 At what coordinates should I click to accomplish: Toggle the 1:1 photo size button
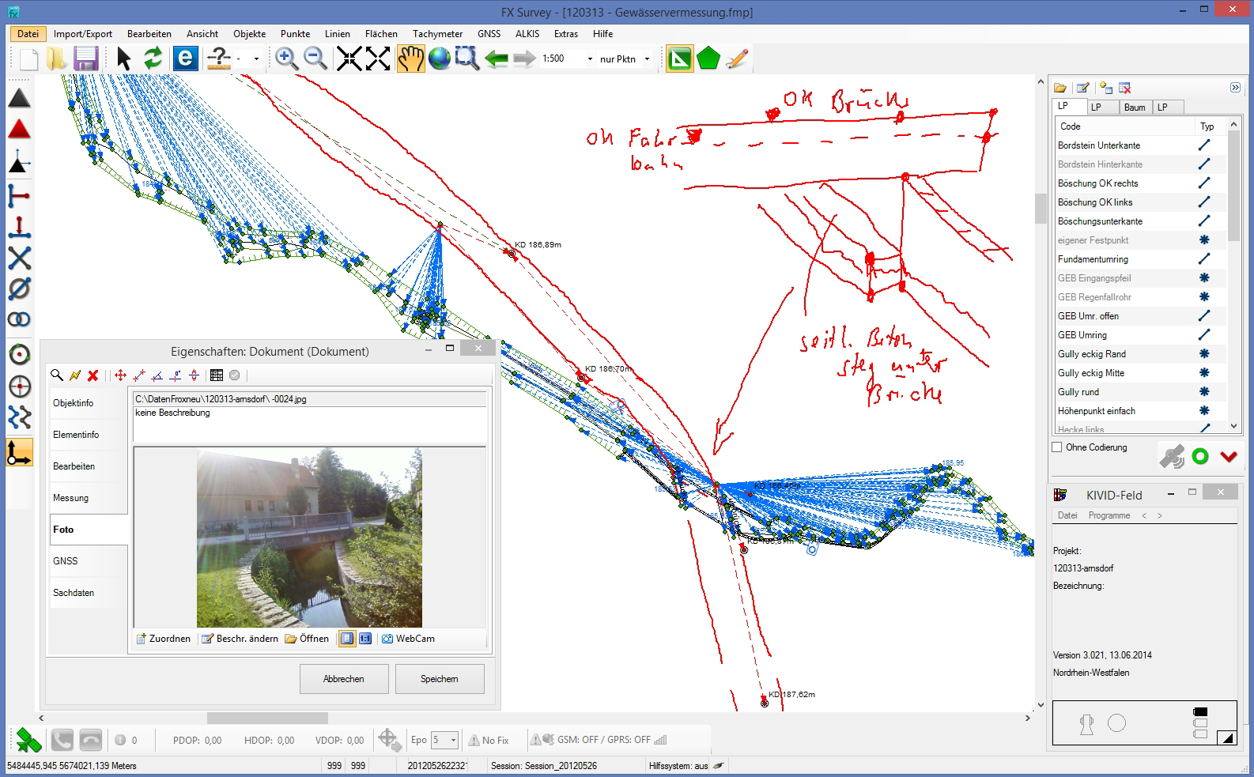click(365, 639)
